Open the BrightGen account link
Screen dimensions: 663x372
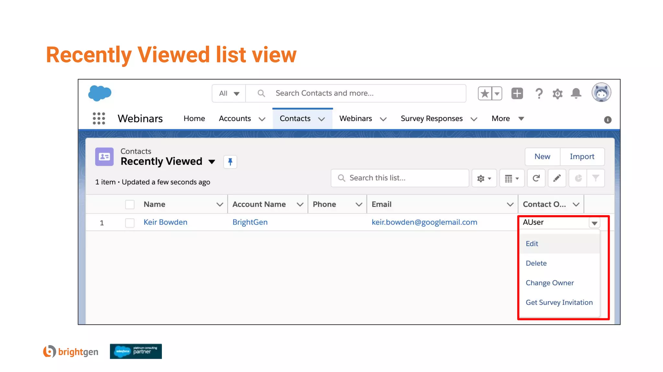coord(250,222)
